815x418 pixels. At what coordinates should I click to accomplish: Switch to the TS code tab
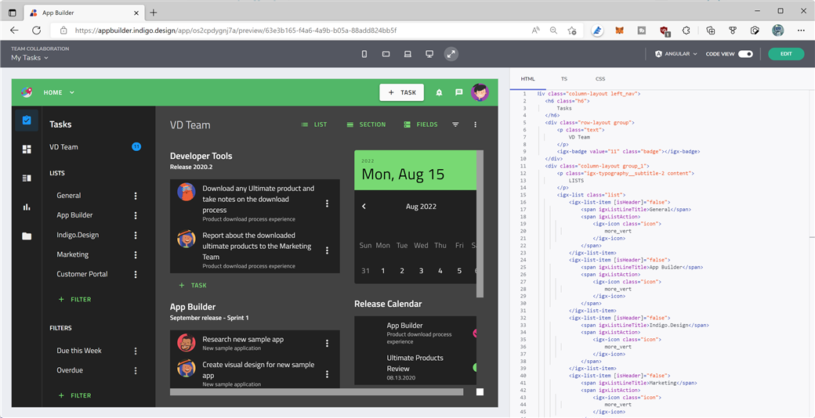coord(563,79)
